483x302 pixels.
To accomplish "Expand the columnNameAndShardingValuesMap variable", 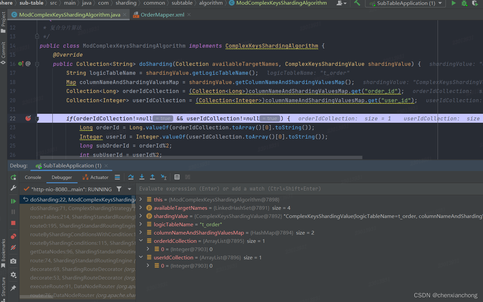I will pyautogui.click(x=141, y=232).
